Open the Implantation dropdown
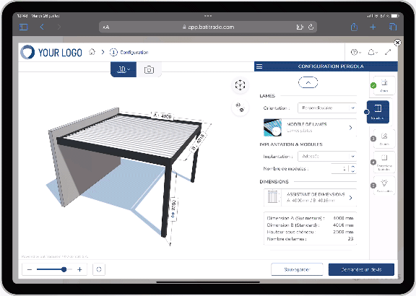Image resolution: width=416 pixels, height=296 pixels. [x=327, y=156]
